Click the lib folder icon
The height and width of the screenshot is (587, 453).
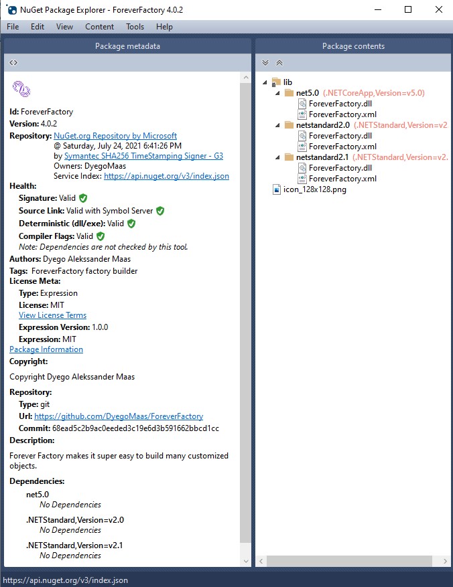click(x=276, y=82)
